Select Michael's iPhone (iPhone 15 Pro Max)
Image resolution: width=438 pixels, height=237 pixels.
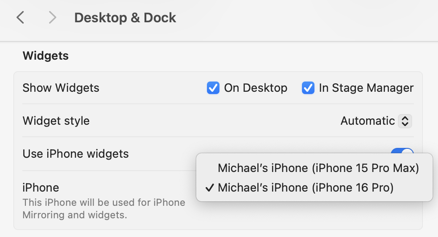318,168
